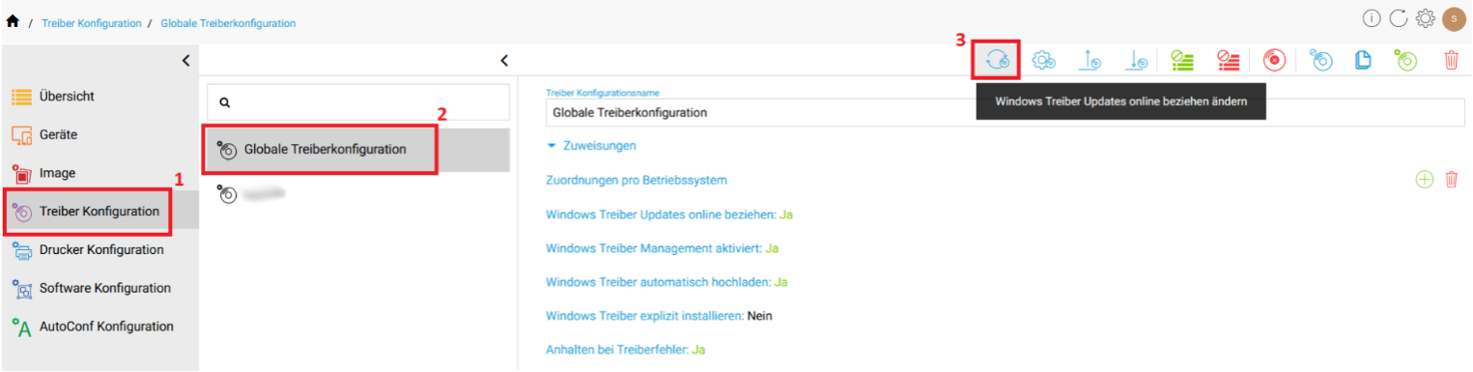Click 'Anhalten bei Treiberfehler: Ja'
Image resolution: width=1473 pixels, height=372 pixels.
click(x=626, y=350)
